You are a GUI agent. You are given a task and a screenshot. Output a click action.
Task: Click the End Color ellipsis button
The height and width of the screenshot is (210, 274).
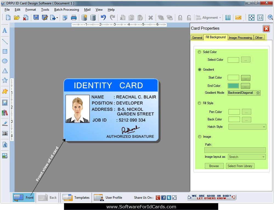(x=245, y=86)
